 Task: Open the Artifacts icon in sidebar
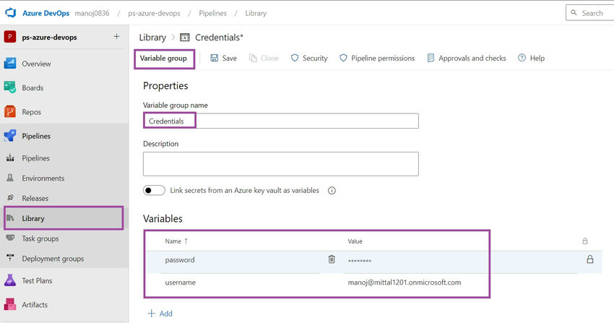[10, 304]
